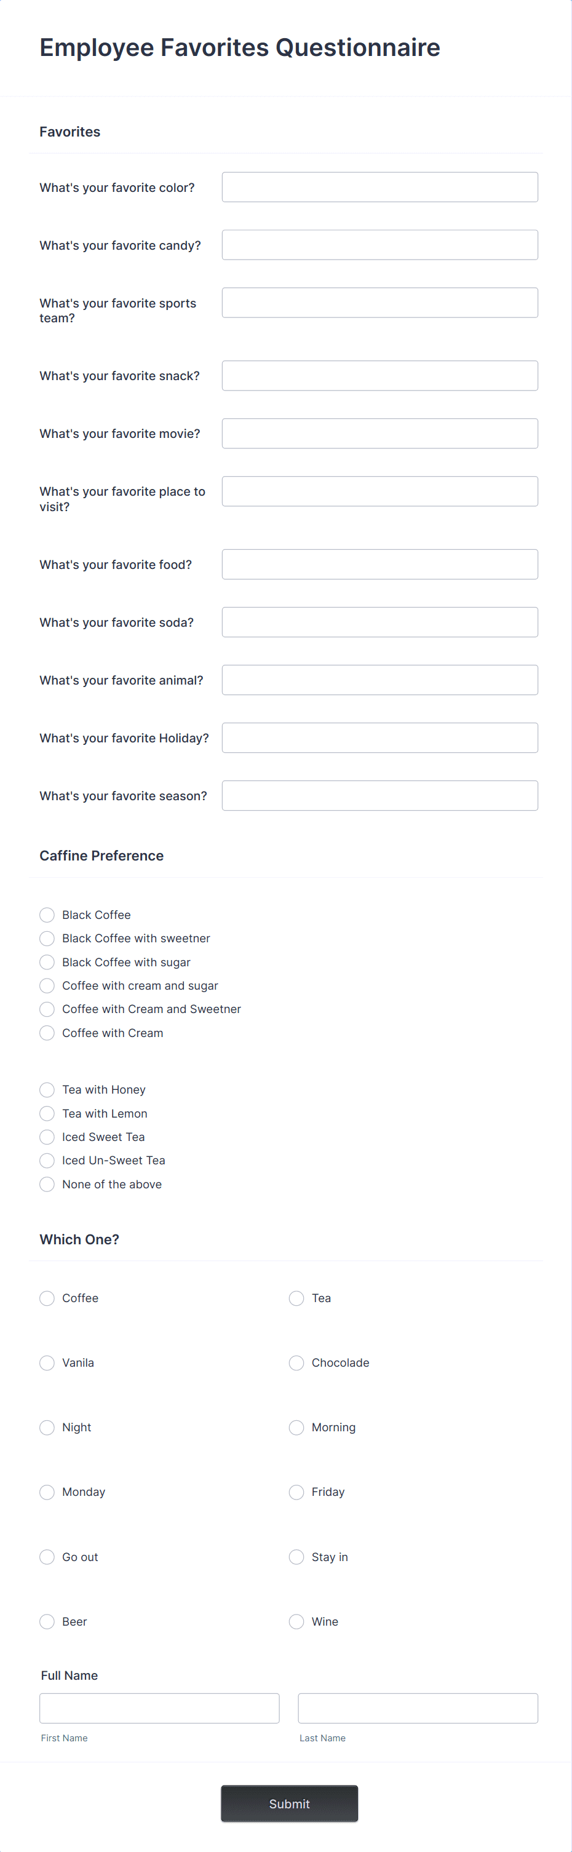This screenshot has width=572, height=1852.
Task: Select the Black Coffee option
Action: (x=47, y=915)
